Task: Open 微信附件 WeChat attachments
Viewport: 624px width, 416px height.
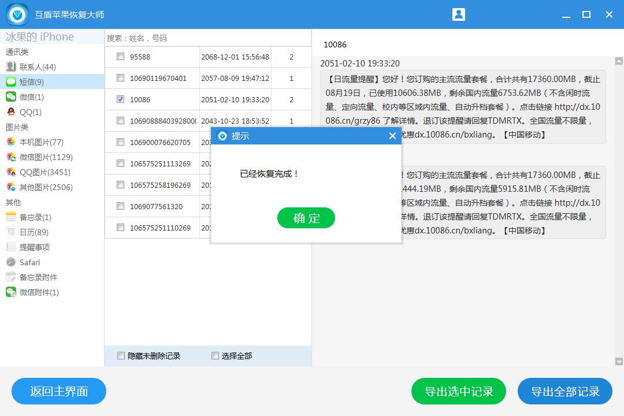Action: [38, 292]
